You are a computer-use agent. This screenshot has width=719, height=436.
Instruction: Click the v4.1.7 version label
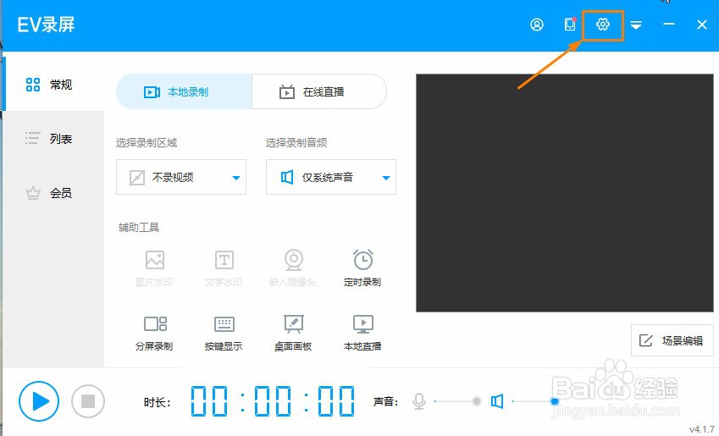[702, 429]
